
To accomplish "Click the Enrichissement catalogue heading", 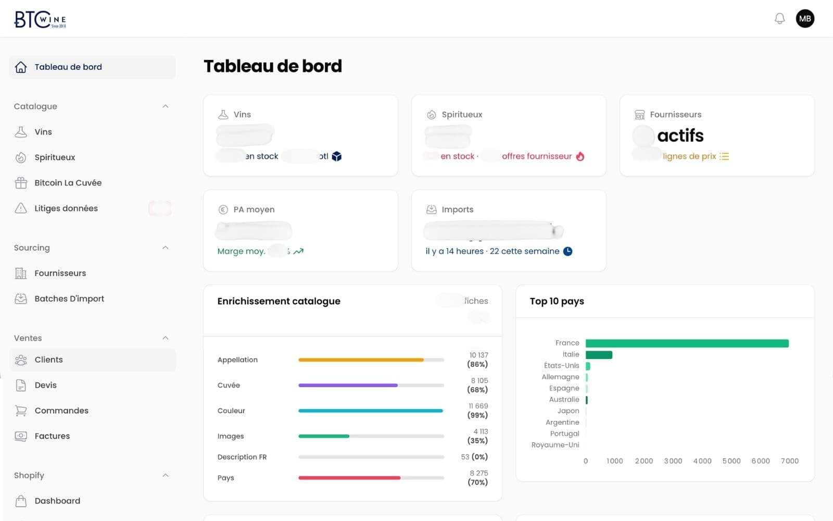I will tap(279, 301).
